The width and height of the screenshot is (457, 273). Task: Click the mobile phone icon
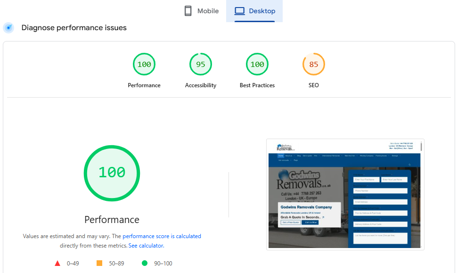point(188,10)
